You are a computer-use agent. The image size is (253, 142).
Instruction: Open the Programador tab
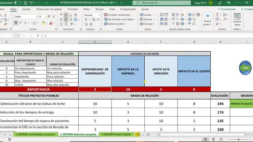[x=128, y=9]
